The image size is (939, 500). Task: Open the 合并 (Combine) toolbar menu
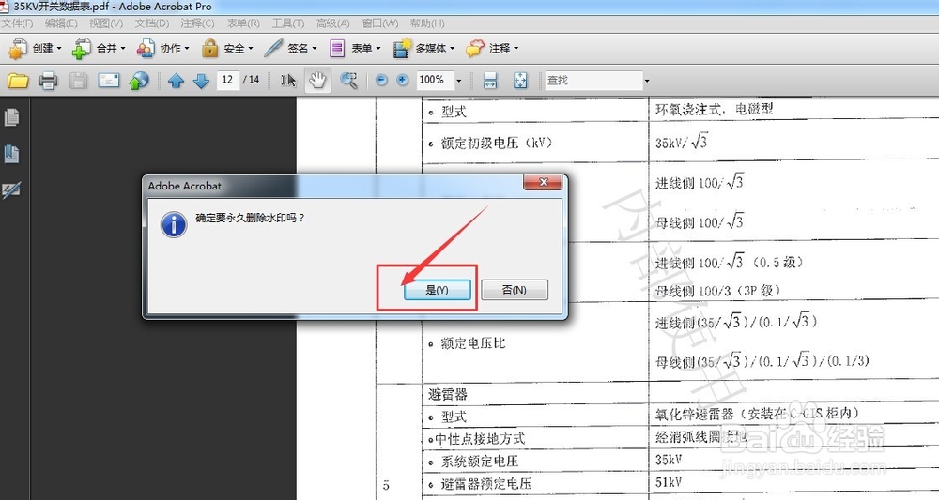(99, 49)
